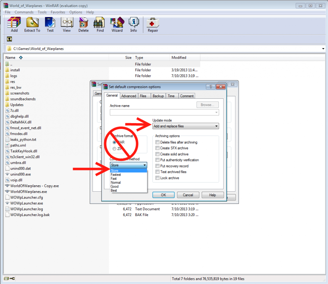The height and width of the screenshot is (284, 328).
Task: Sort by the Size column header
Action: [x=121, y=58]
